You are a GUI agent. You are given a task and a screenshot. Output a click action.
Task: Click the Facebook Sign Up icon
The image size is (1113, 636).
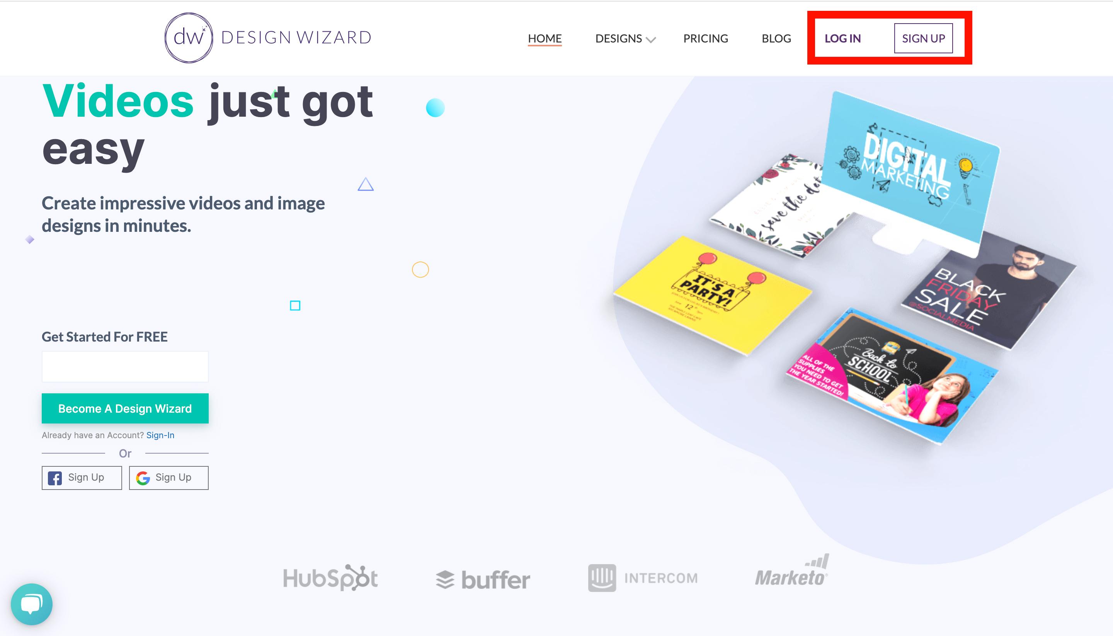[56, 477]
